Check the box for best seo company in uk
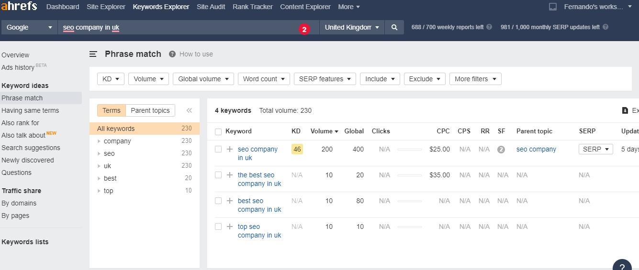This screenshot has height=270, width=639. [218, 201]
